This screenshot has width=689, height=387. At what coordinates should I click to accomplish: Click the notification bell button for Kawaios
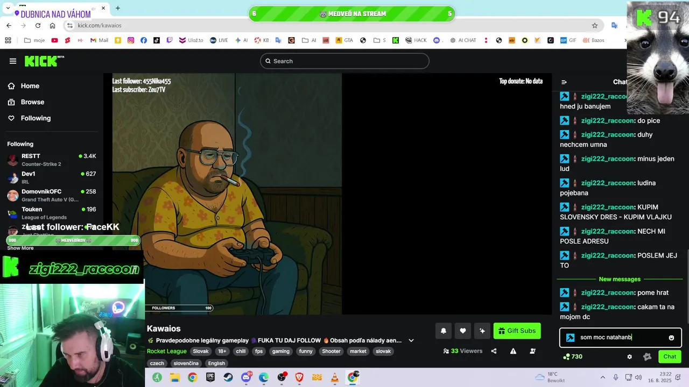(444, 331)
